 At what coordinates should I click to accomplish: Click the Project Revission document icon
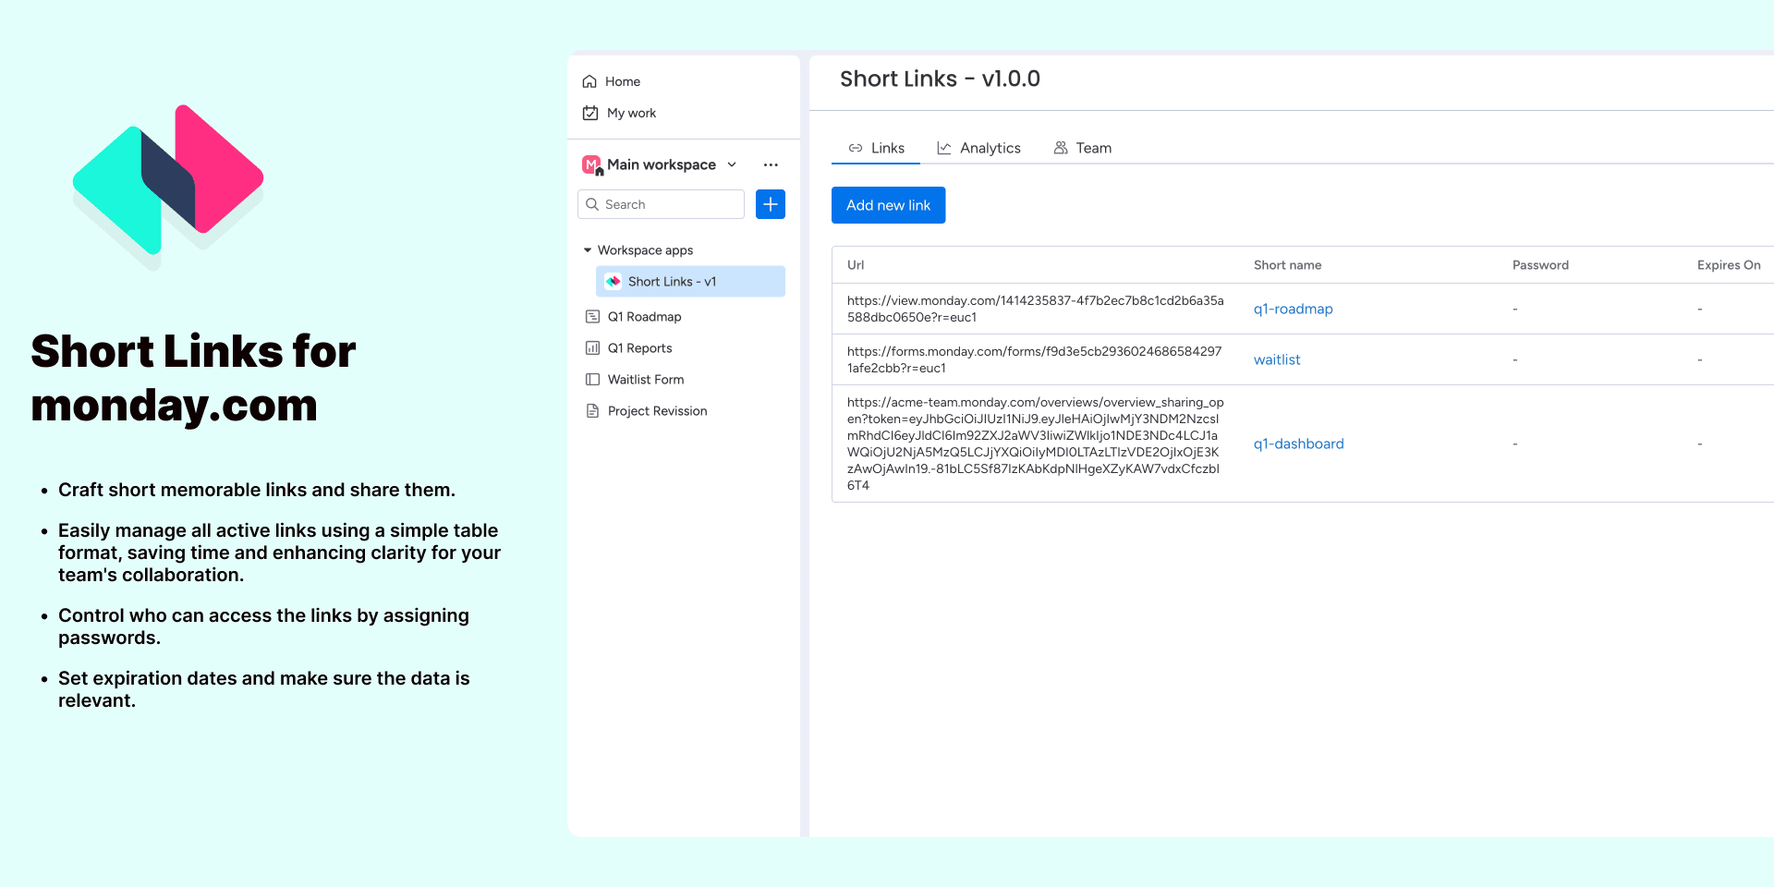tap(593, 411)
